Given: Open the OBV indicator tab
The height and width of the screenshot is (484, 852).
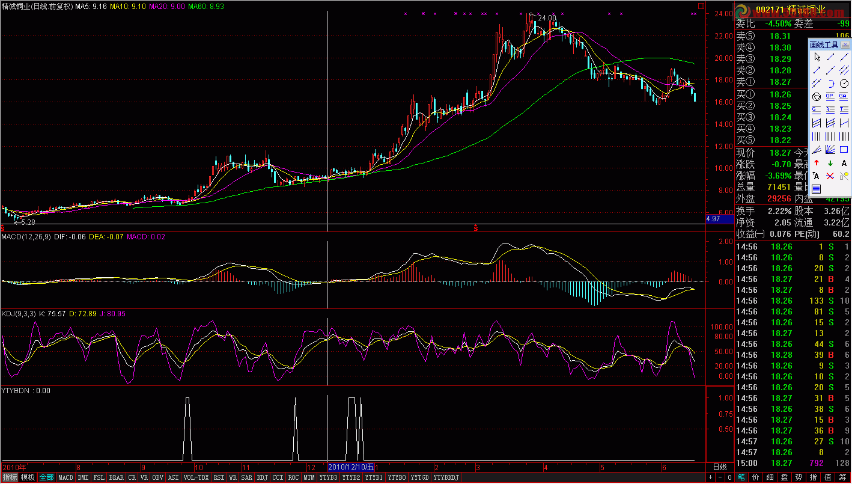Looking at the screenshot, I should (x=158, y=477).
